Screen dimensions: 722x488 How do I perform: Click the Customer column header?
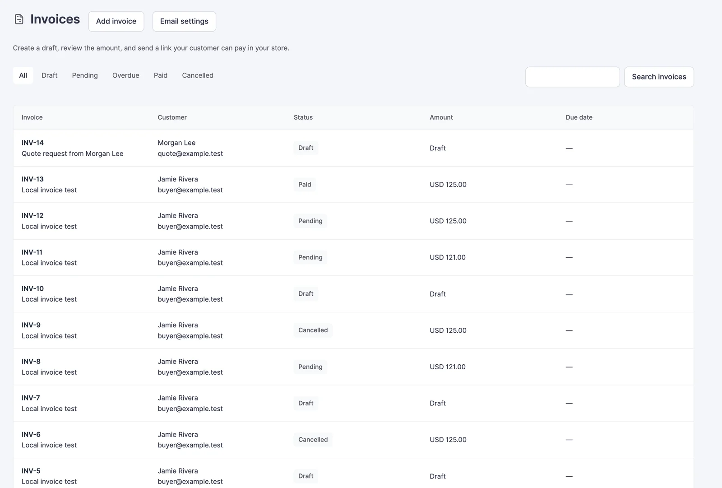(172, 117)
